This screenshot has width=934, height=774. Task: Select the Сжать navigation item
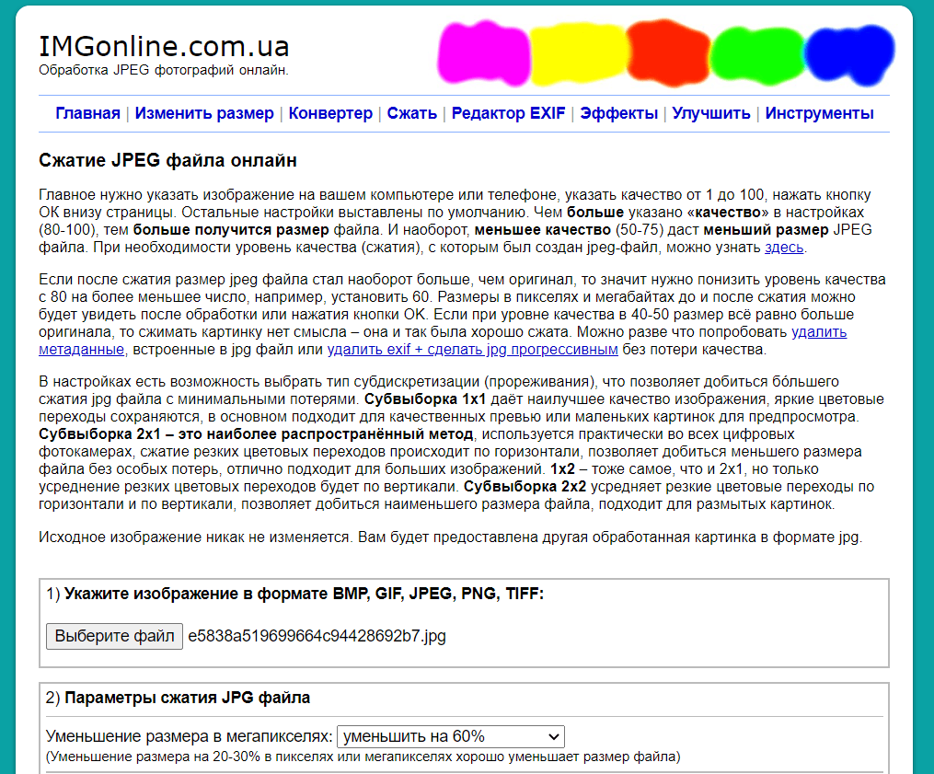click(411, 113)
